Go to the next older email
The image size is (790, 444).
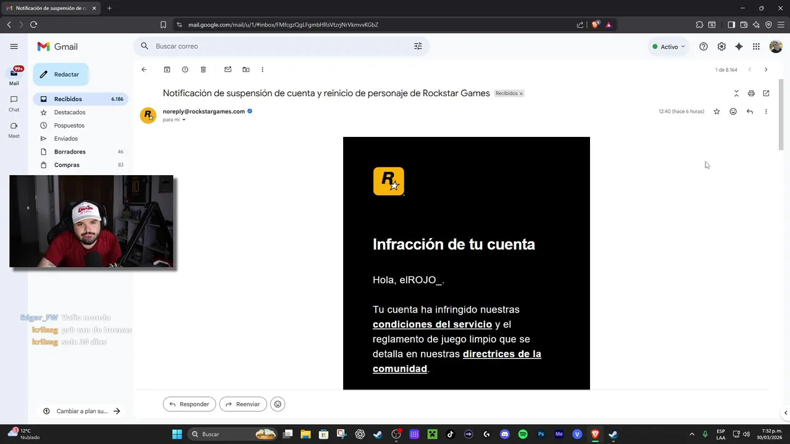click(x=766, y=70)
